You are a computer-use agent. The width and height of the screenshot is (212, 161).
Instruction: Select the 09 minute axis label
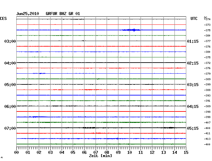[118, 153]
